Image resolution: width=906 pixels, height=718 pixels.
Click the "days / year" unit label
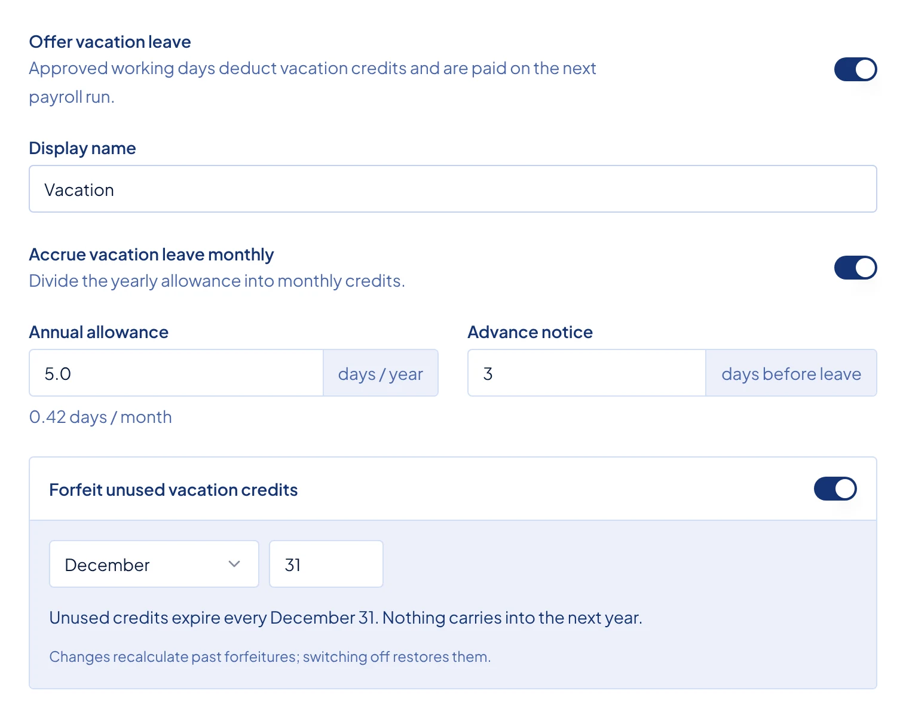click(x=381, y=374)
